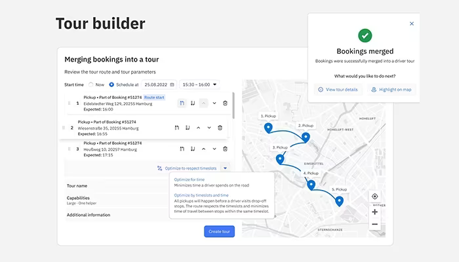Open the 15:30 – 16:00 timeslot dropdown
The image size is (459, 262).
click(x=199, y=84)
